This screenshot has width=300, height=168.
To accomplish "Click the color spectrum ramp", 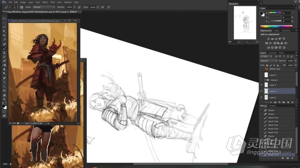I will click(276, 26).
